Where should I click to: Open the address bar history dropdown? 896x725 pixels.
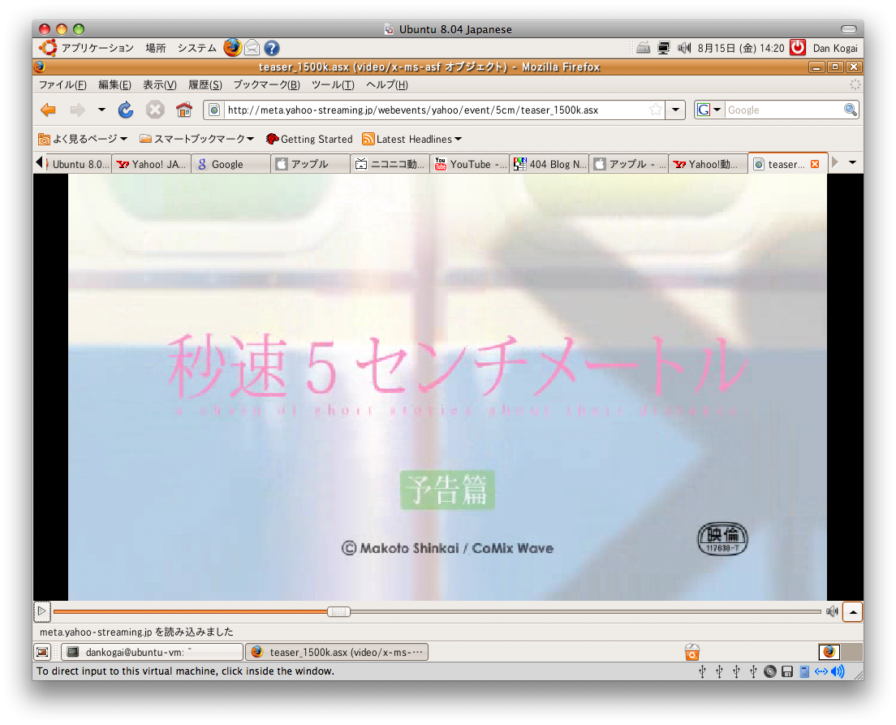[675, 110]
